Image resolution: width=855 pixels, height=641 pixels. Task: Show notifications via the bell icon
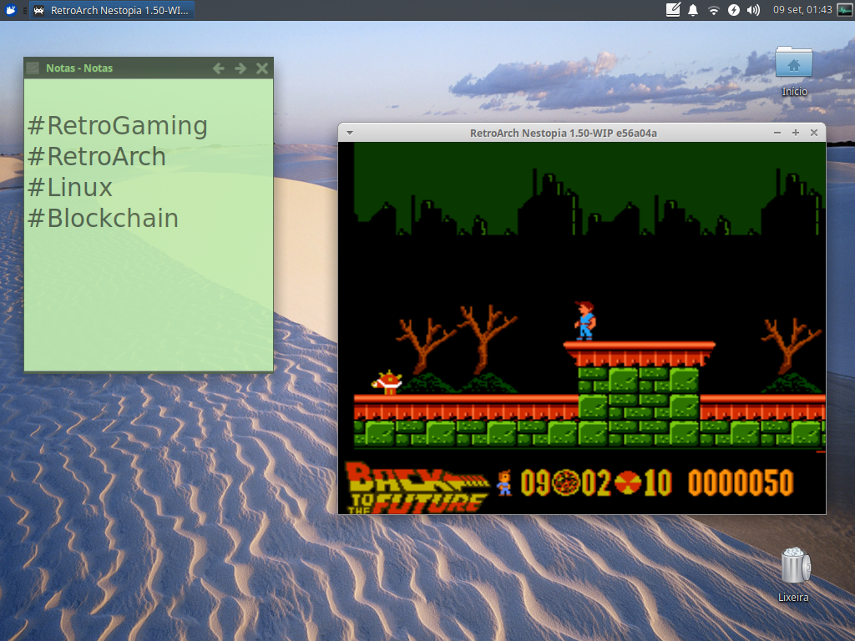[692, 10]
